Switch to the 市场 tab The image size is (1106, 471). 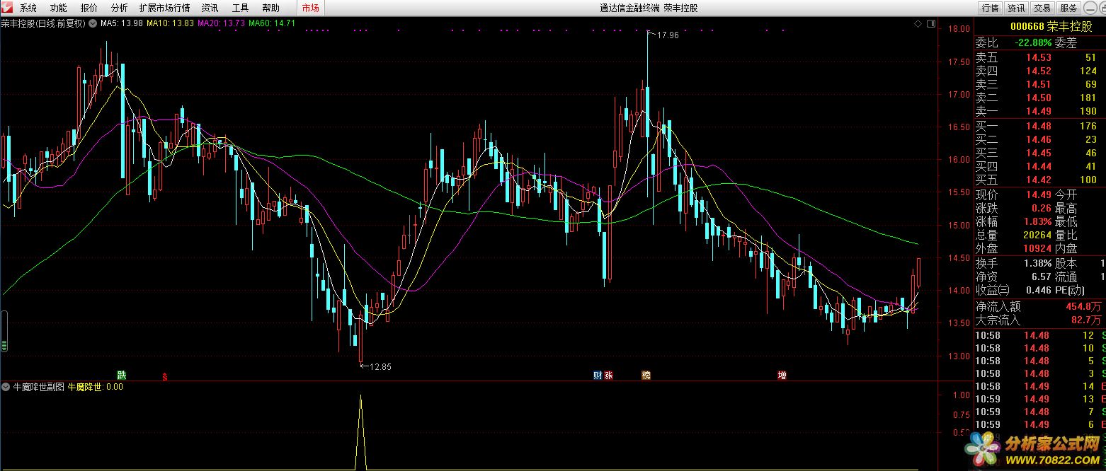(x=310, y=8)
